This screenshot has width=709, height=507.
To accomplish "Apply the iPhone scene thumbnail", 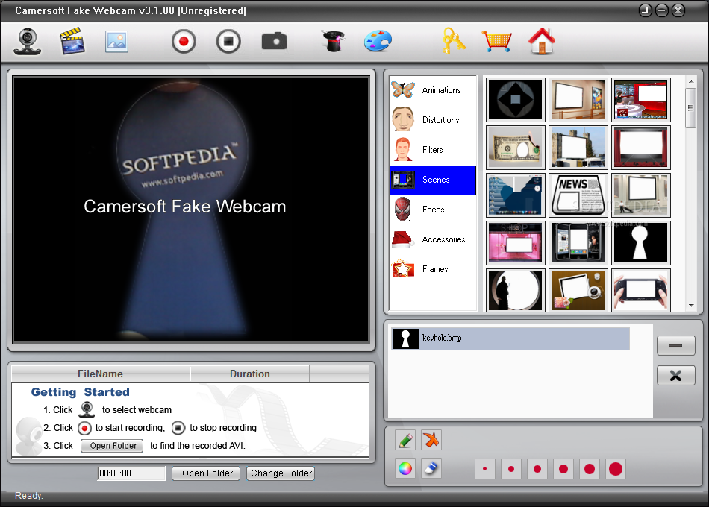I will 578,243.
